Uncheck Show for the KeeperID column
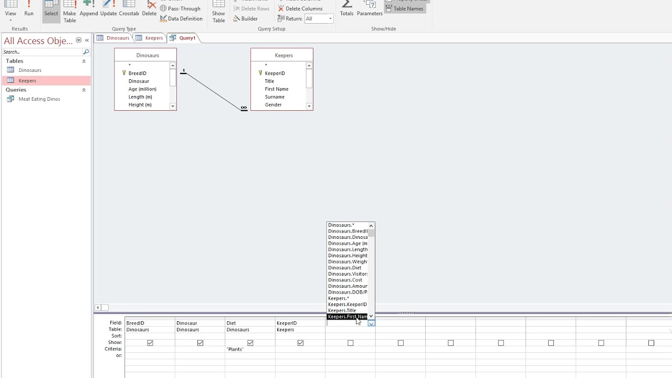This screenshot has width=672, height=378. (x=300, y=343)
